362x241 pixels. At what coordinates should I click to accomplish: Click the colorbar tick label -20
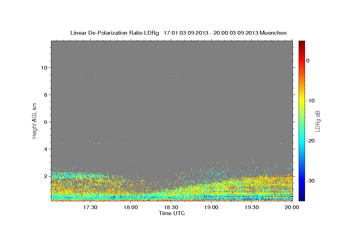[x=310, y=141]
